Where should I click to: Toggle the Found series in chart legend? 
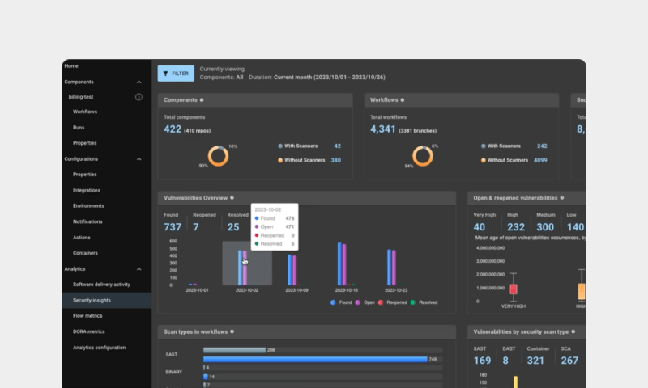click(x=341, y=302)
